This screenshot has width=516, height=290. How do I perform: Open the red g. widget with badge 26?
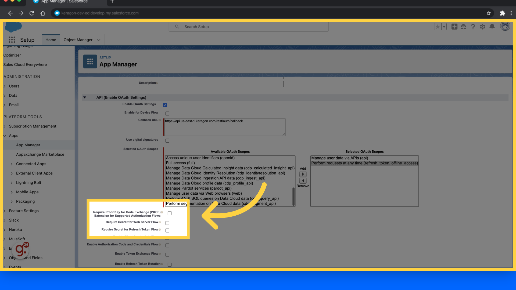click(x=21, y=250)
